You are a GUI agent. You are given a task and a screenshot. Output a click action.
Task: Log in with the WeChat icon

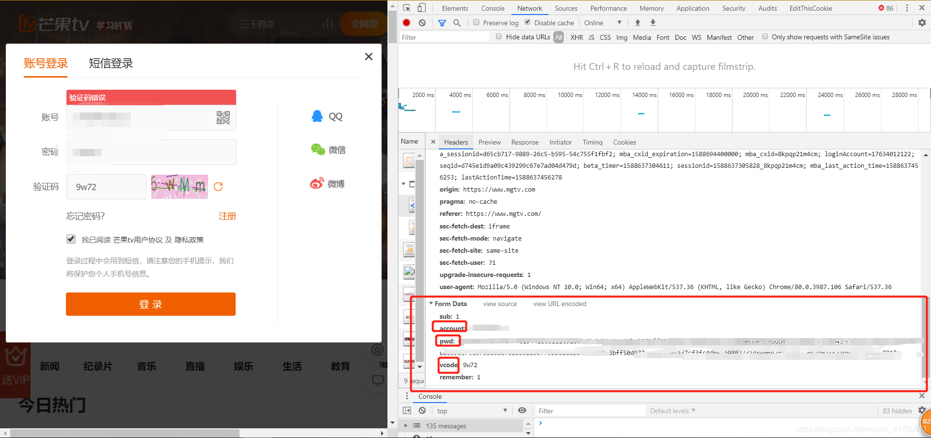[318, 149]
